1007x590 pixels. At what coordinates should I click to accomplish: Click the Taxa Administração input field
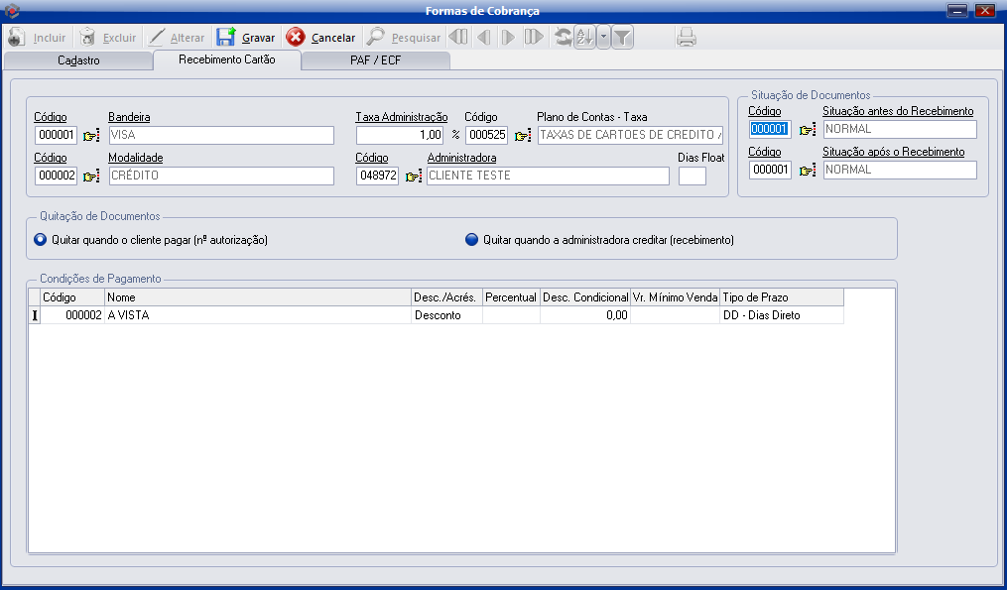tap(400, 136)
